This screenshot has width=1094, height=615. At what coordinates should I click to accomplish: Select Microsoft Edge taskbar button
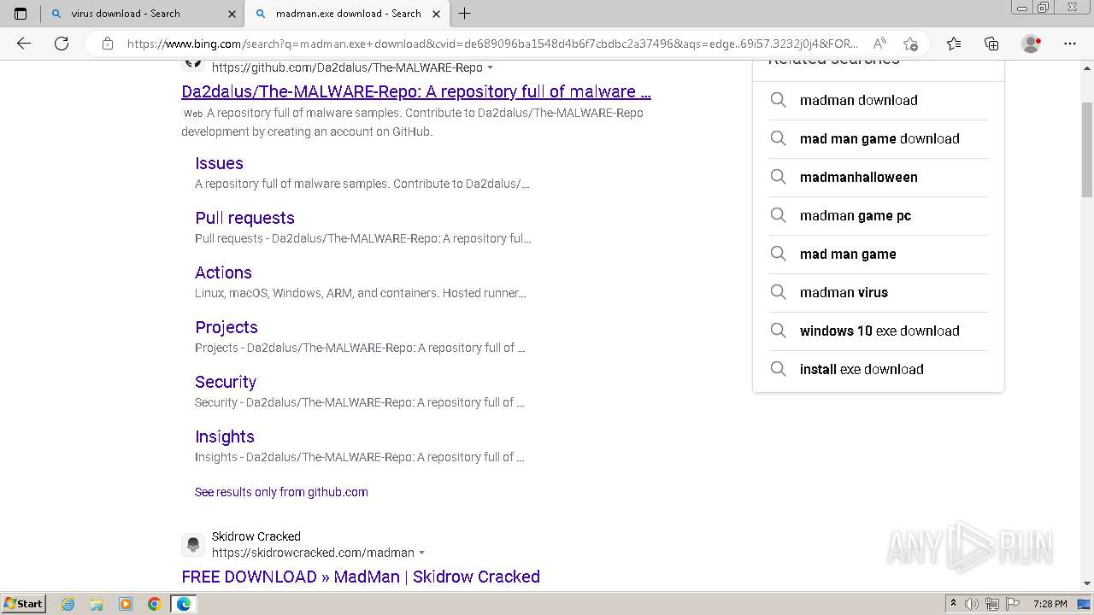(184, 604)
